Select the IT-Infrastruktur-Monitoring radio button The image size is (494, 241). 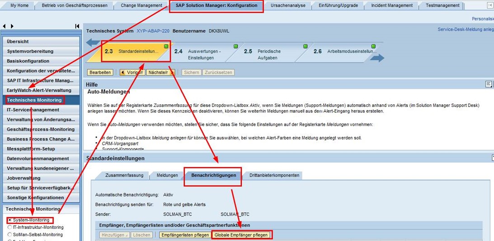(x=10, y=227)
